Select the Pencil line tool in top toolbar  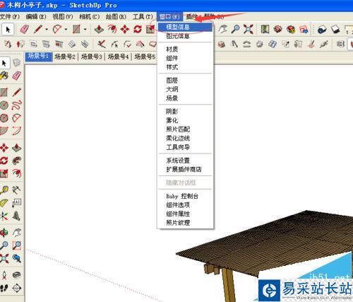click(38, 29)
